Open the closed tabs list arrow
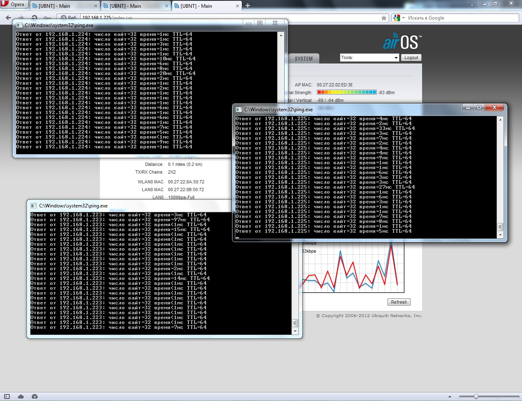The height and width of the screenshot is (401, 522). tap(472, 6)
